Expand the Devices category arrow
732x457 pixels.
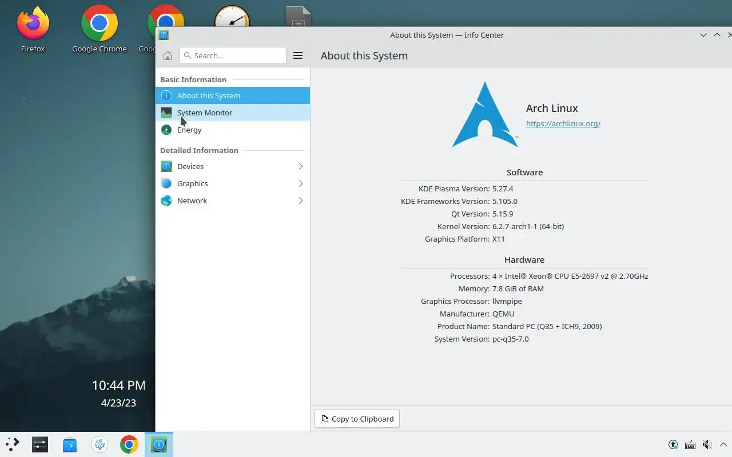[x=301, y=166]
